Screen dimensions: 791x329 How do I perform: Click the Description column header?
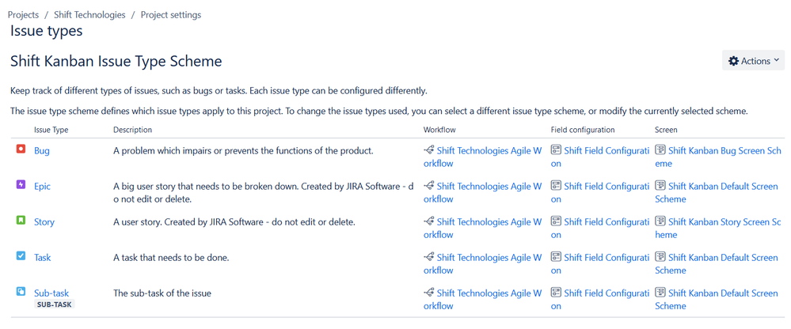(133, 130)
